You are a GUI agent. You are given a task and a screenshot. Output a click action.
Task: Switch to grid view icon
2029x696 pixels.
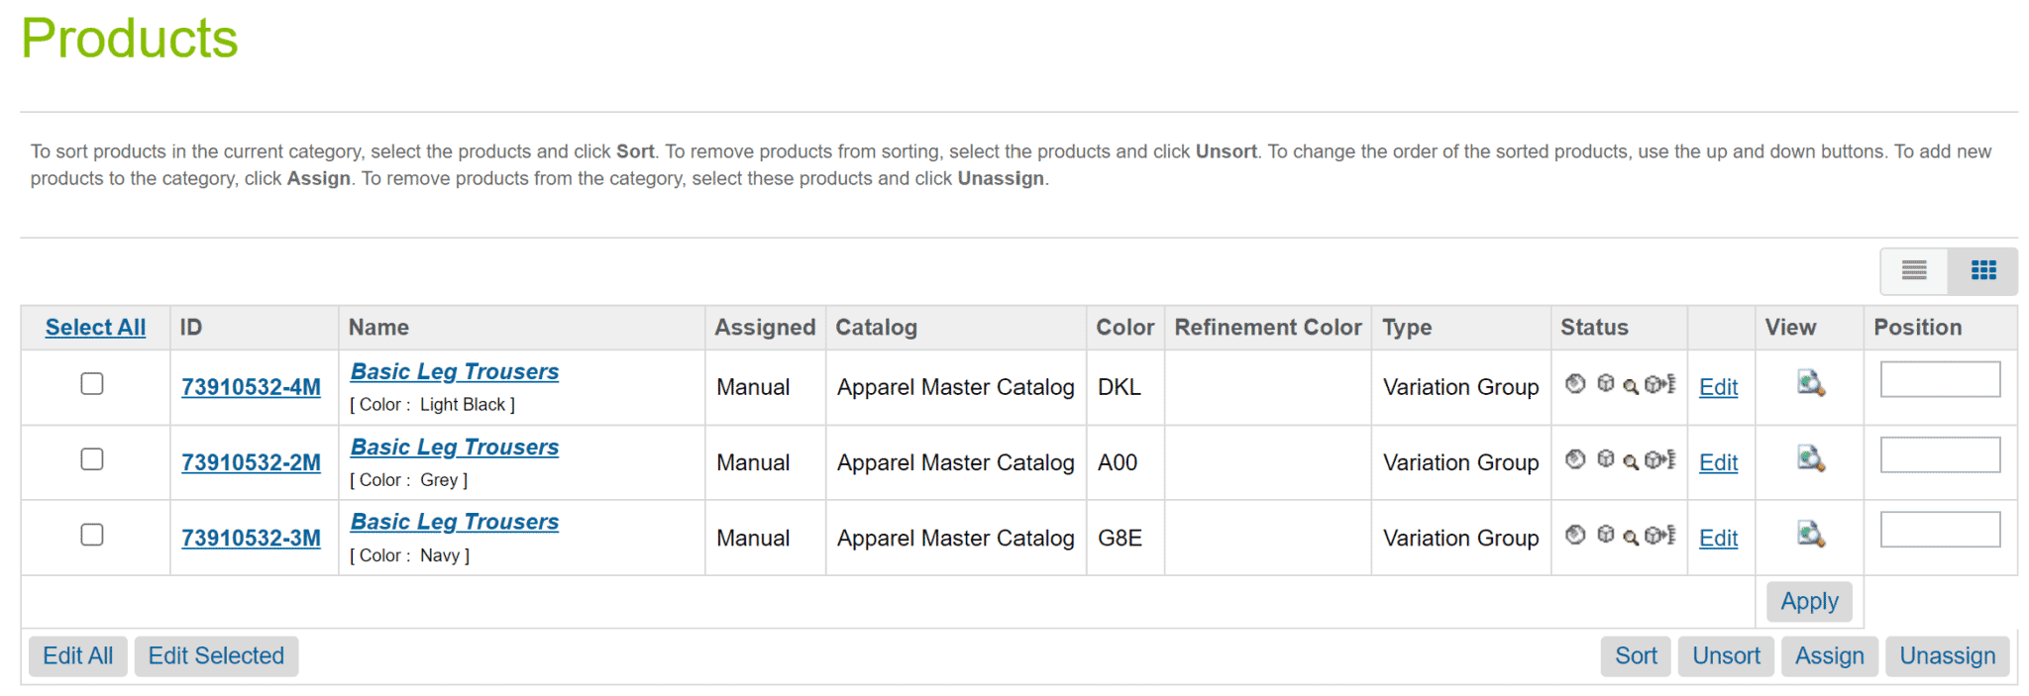(x=1983, y=270)
